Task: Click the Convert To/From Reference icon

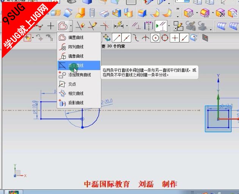Action: [x=178, y=26]
